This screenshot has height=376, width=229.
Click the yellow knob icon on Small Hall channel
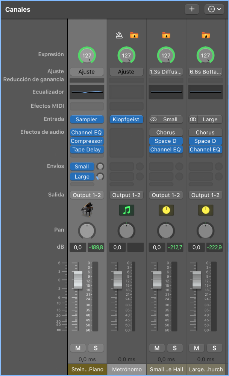pos(166,210)
